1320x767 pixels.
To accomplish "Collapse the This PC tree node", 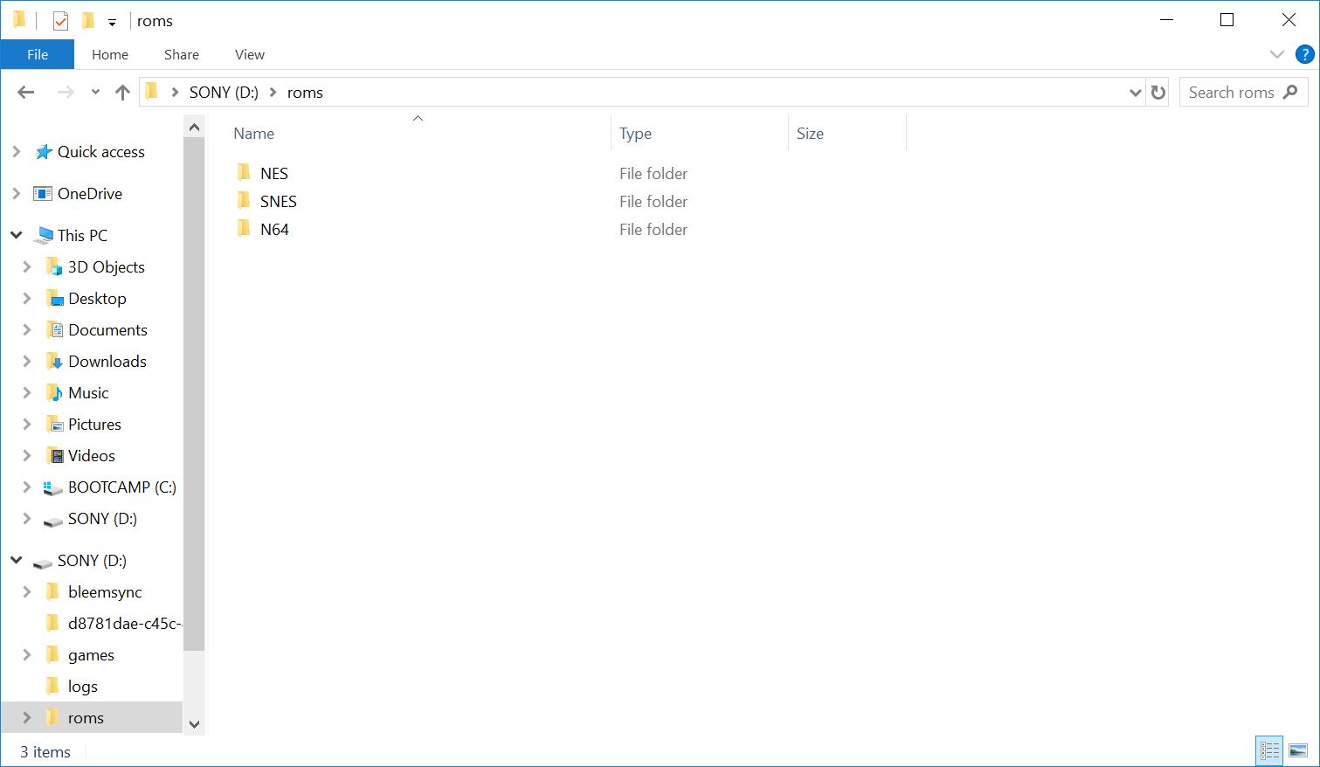I will [x=16, y=235].
